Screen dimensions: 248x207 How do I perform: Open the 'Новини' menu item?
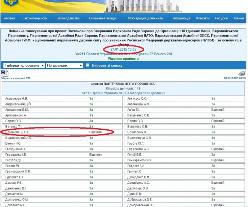click(x=238, y=18)
